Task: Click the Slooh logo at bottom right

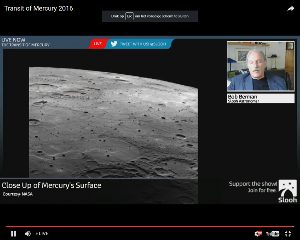Action: (x=287, y=191)
